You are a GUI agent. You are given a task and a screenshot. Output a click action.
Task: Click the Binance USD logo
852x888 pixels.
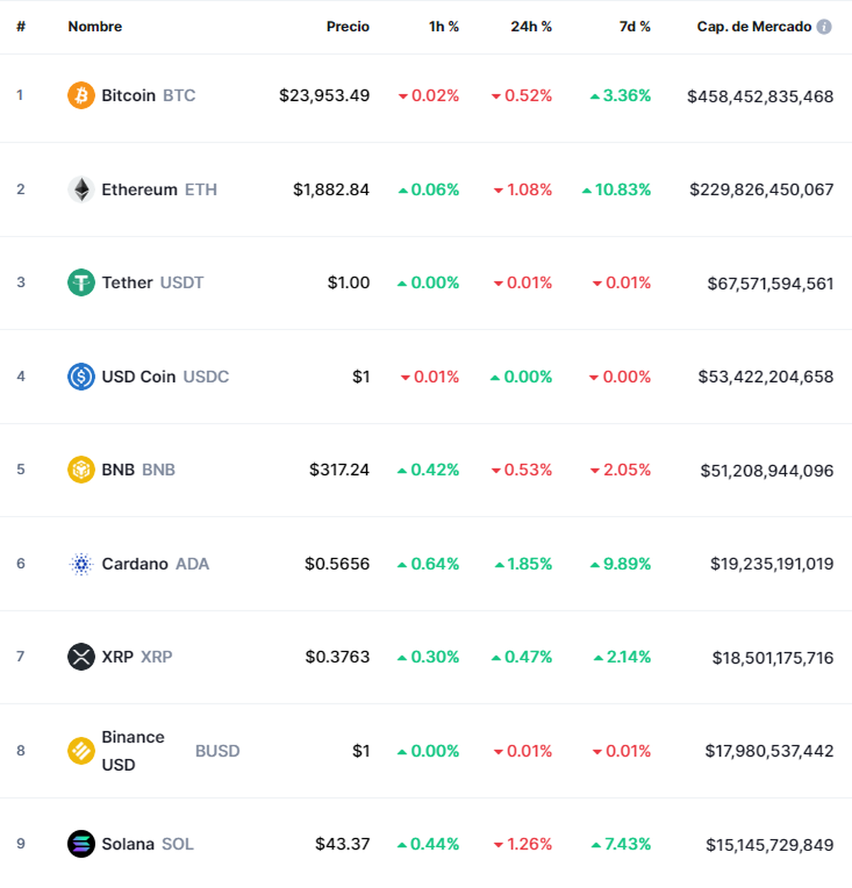click(x=81, y=750)
